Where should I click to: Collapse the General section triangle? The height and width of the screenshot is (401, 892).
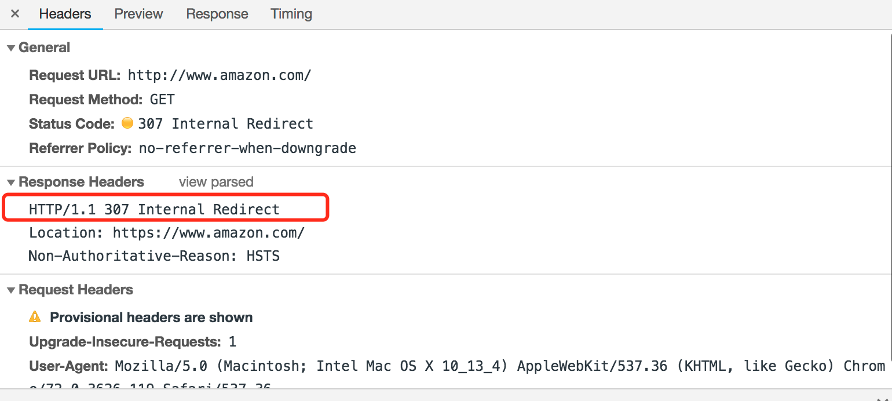(x=10, y=48)
